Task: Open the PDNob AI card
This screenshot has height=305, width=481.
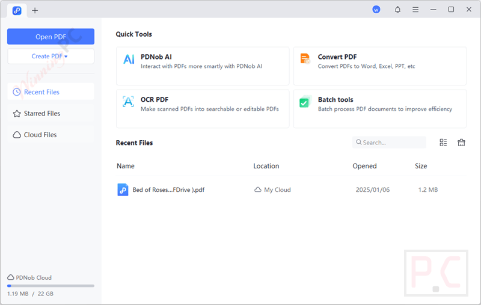Action: tap(203, 66)
